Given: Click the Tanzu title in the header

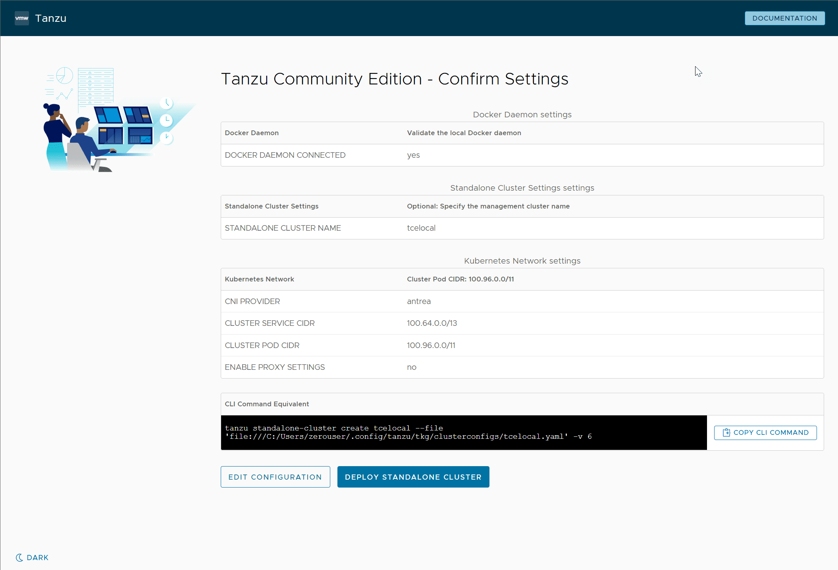Looking at the screenshot, I should pyautogui.click(x=51, y=18).
